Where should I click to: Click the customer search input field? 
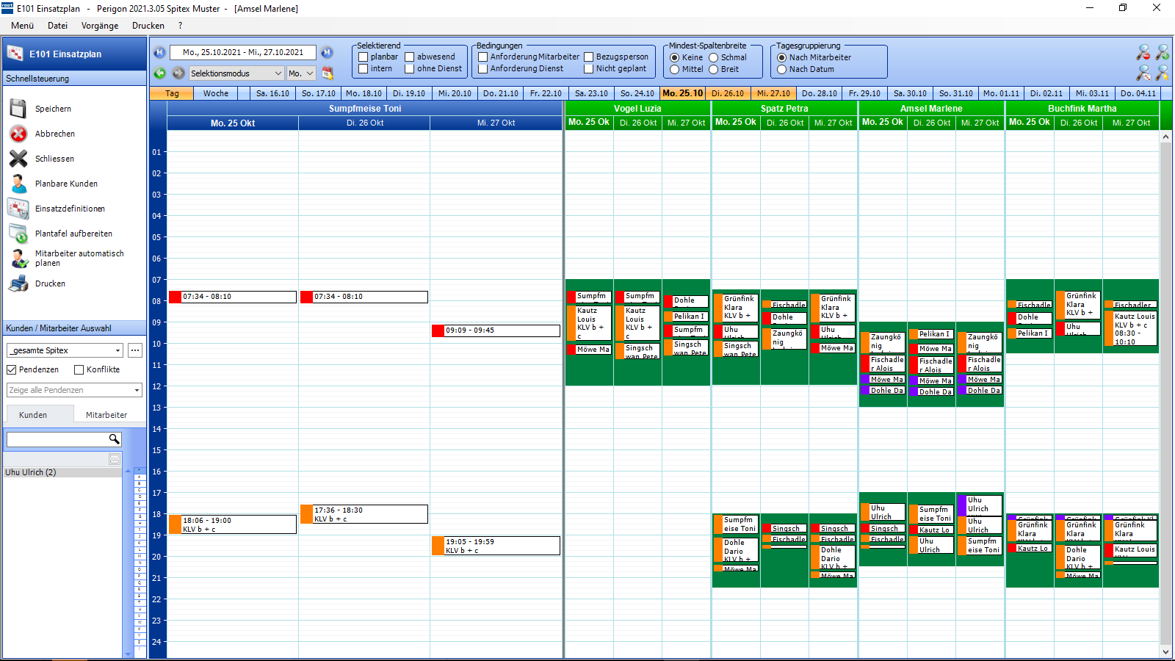click(x=57, y=439)
